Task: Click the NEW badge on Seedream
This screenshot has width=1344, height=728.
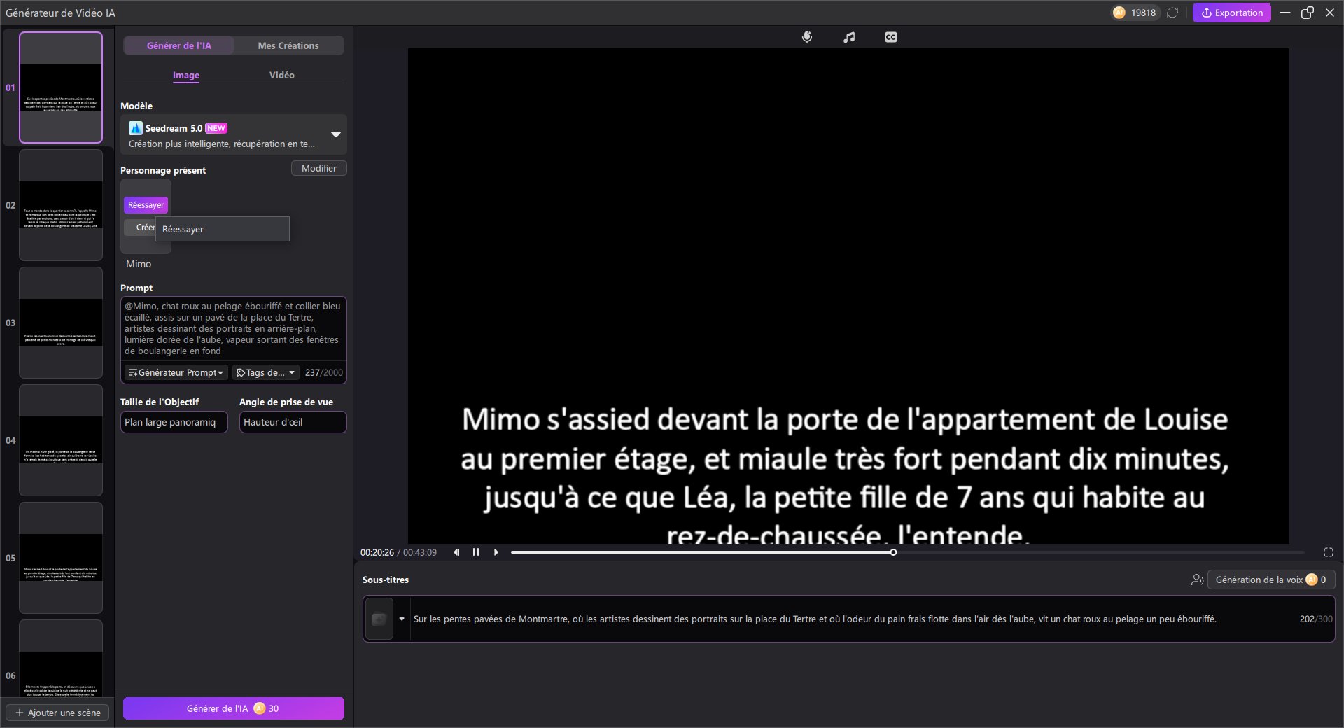Action: click(x=216, y=128)
